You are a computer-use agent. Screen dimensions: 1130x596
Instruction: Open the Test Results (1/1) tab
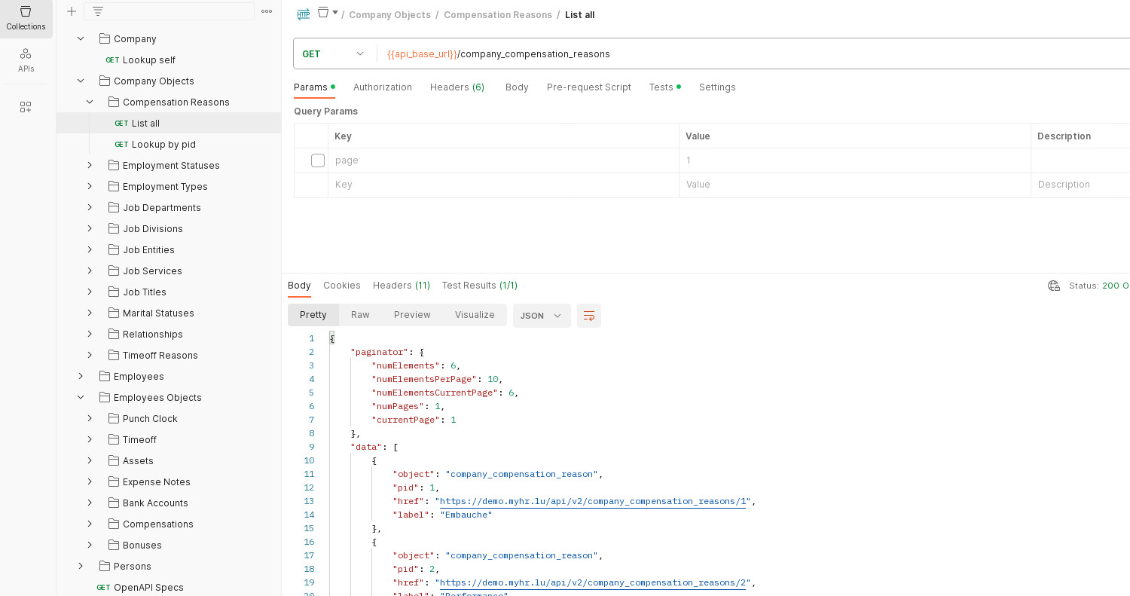(480, 286)
